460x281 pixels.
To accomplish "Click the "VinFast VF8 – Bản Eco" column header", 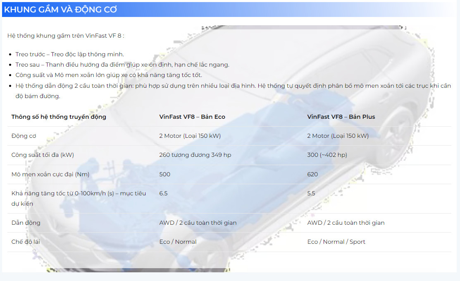I will (192, 117).
